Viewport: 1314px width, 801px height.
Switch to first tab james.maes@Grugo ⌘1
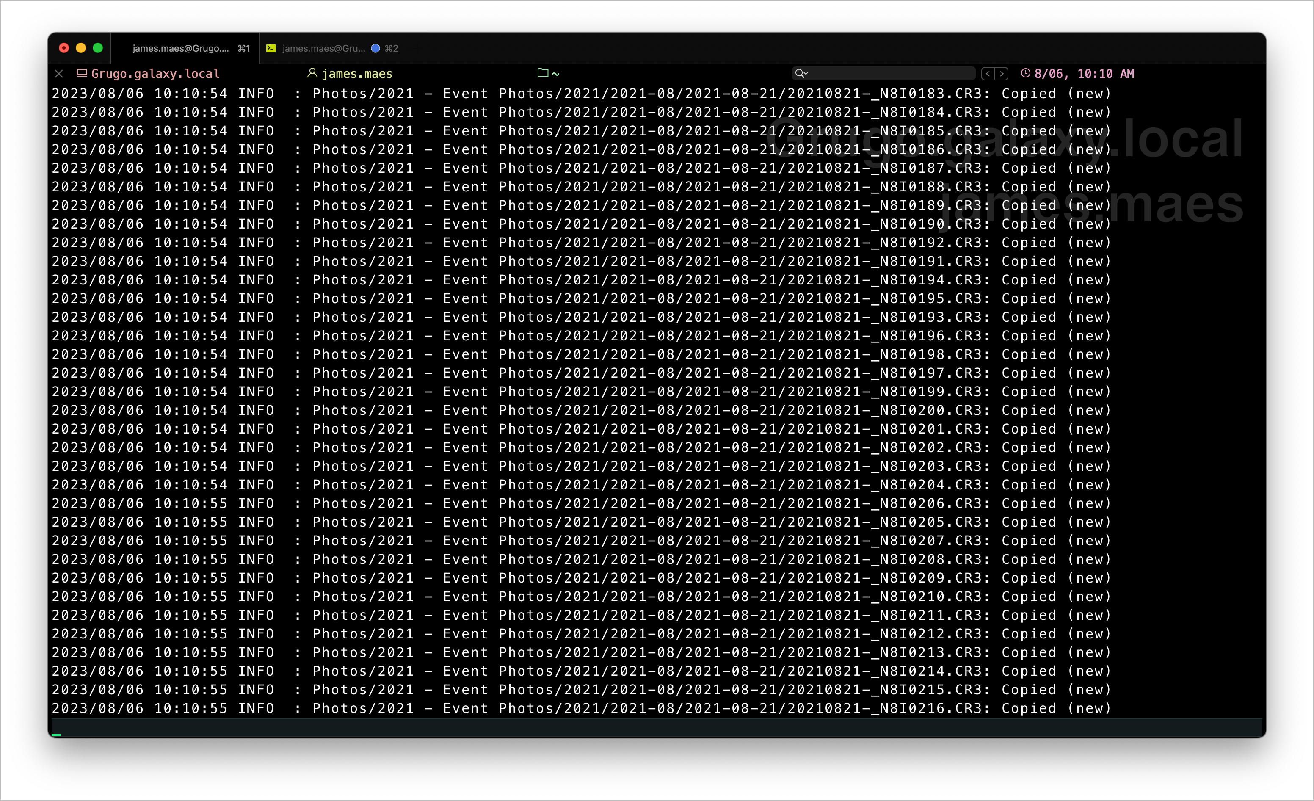185,49
